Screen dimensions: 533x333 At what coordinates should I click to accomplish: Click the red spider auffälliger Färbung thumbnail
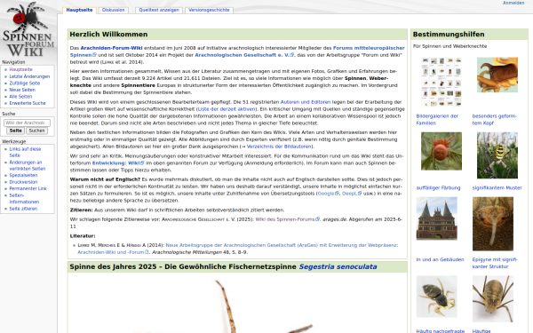[x=442, y=151]
